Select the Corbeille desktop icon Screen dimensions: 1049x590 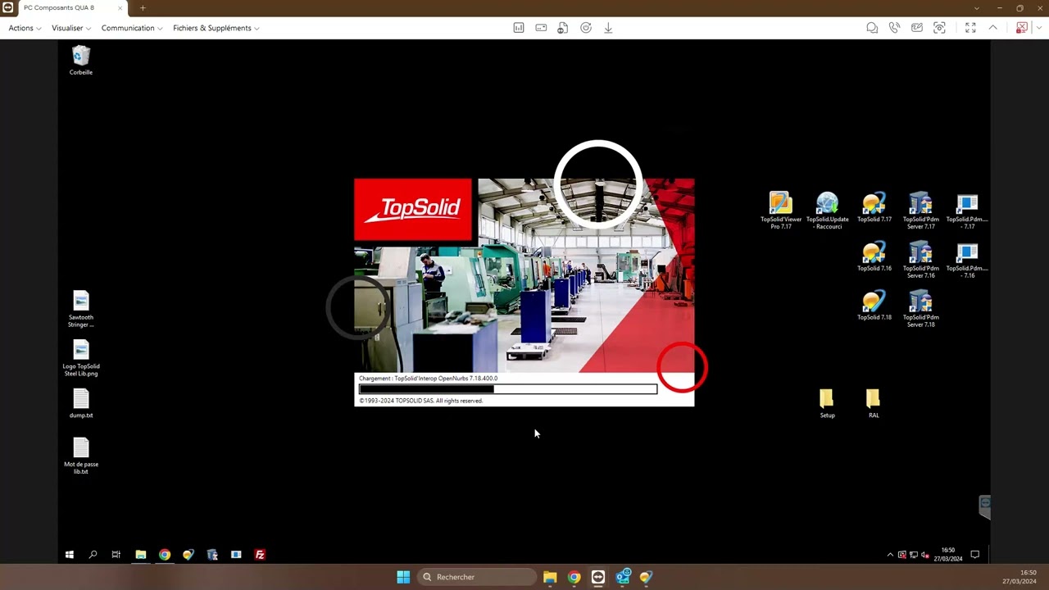(81, 61)
